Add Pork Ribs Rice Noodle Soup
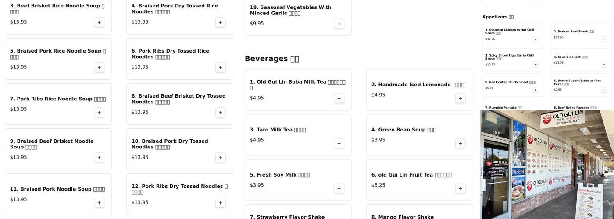This screenshot has height=219, width=614. 99,113
